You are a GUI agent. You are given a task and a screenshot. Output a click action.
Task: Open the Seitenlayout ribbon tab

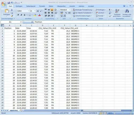click(x=31, y=6)
